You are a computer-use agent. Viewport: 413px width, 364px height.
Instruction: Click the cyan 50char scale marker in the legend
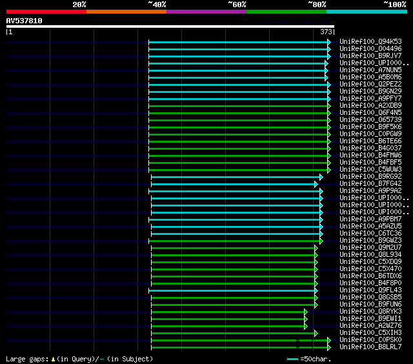click(293, 359)
